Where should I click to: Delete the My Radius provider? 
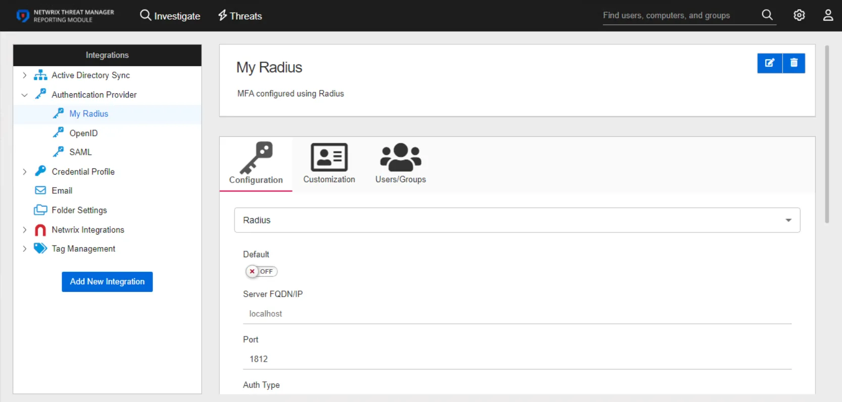click(794, 63)
